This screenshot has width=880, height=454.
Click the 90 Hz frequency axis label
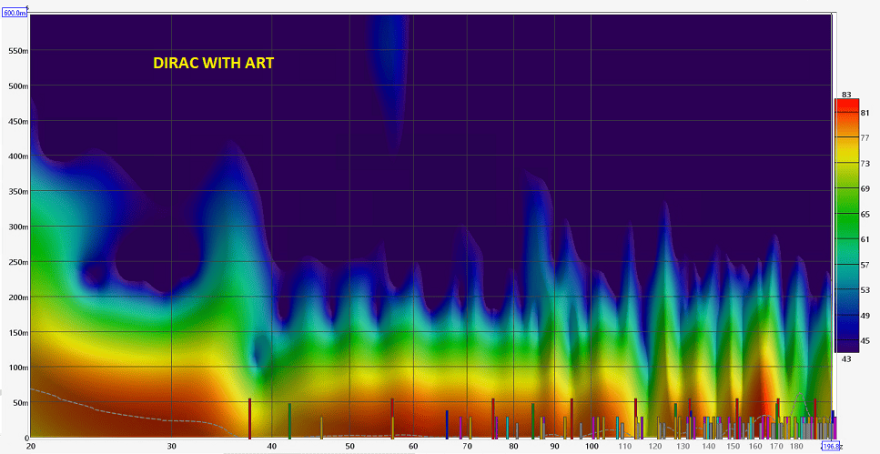pos(554,446)
